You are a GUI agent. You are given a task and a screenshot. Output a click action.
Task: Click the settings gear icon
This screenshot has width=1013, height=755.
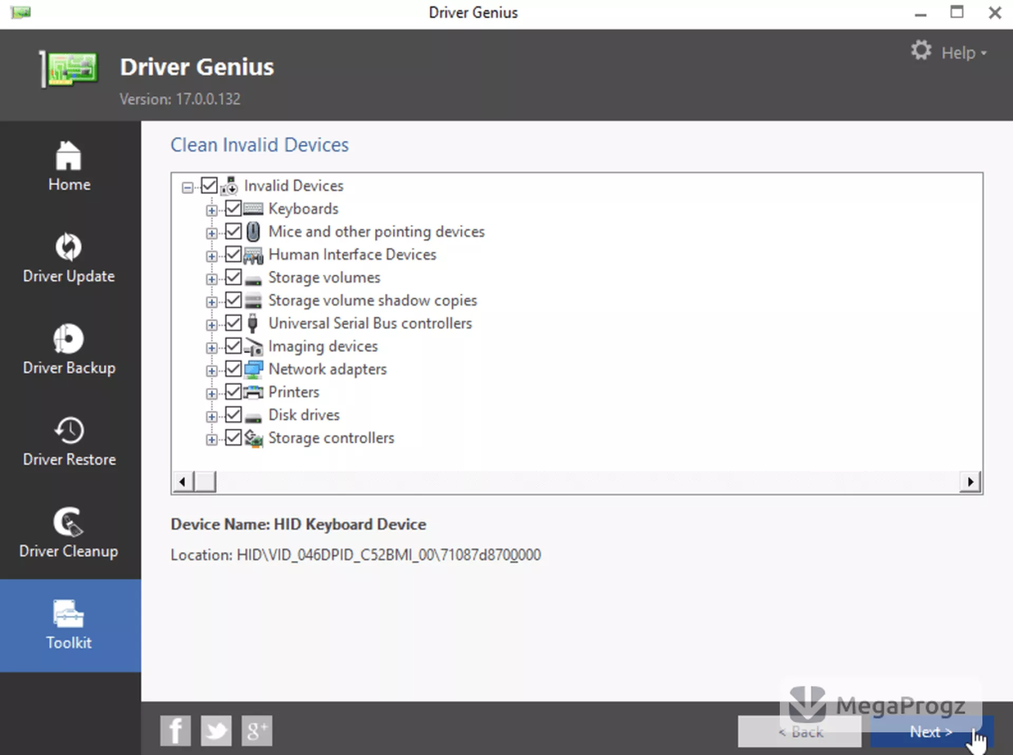(921, 51)
